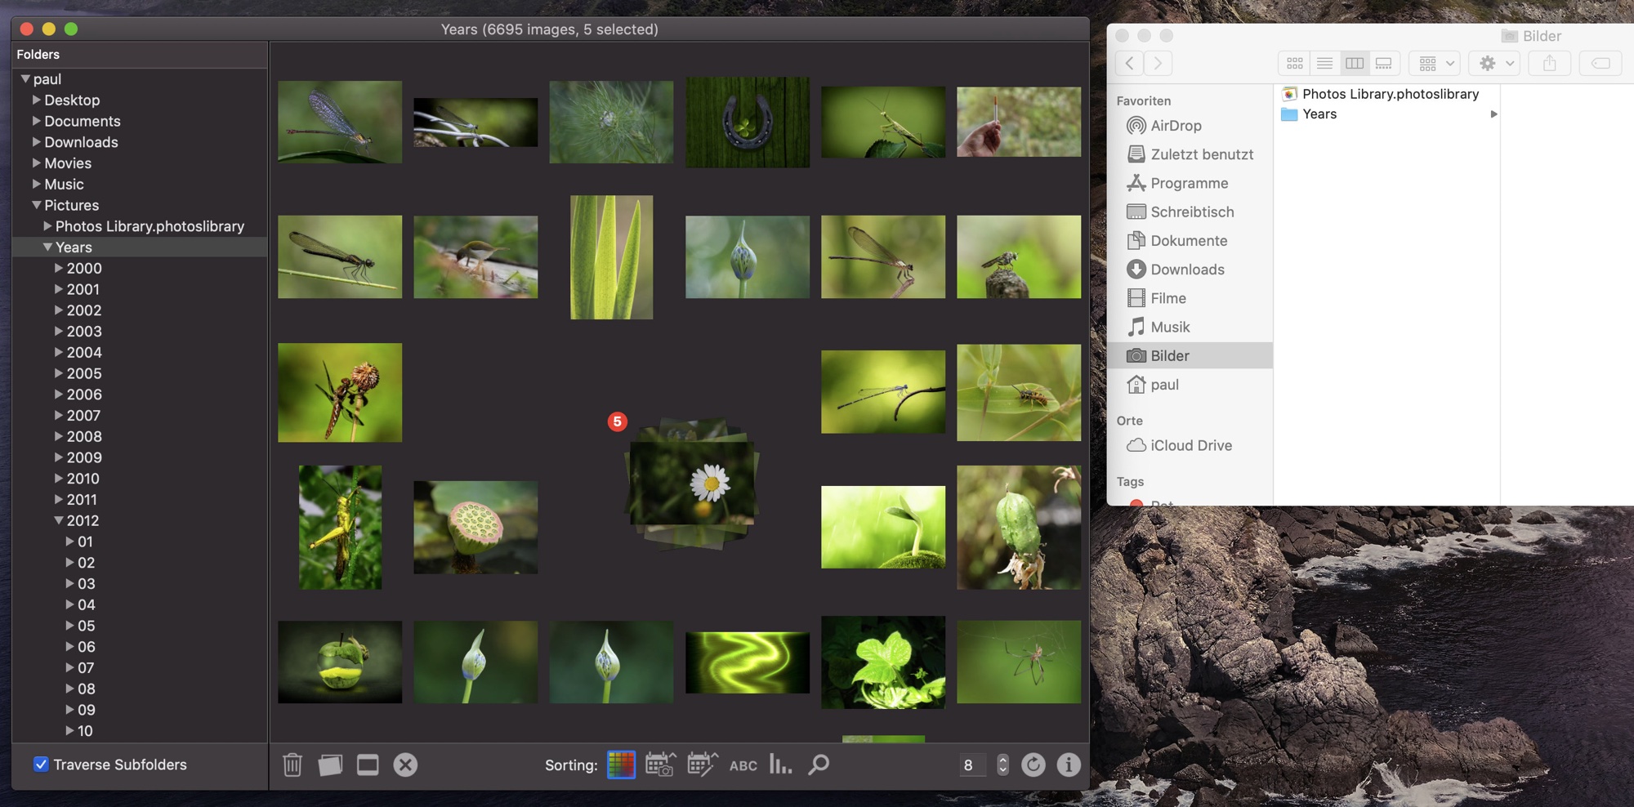The width and height of the screenshot is (1634, 807).
Task: Switch Finder to column view
Action: coord(1355,63)
